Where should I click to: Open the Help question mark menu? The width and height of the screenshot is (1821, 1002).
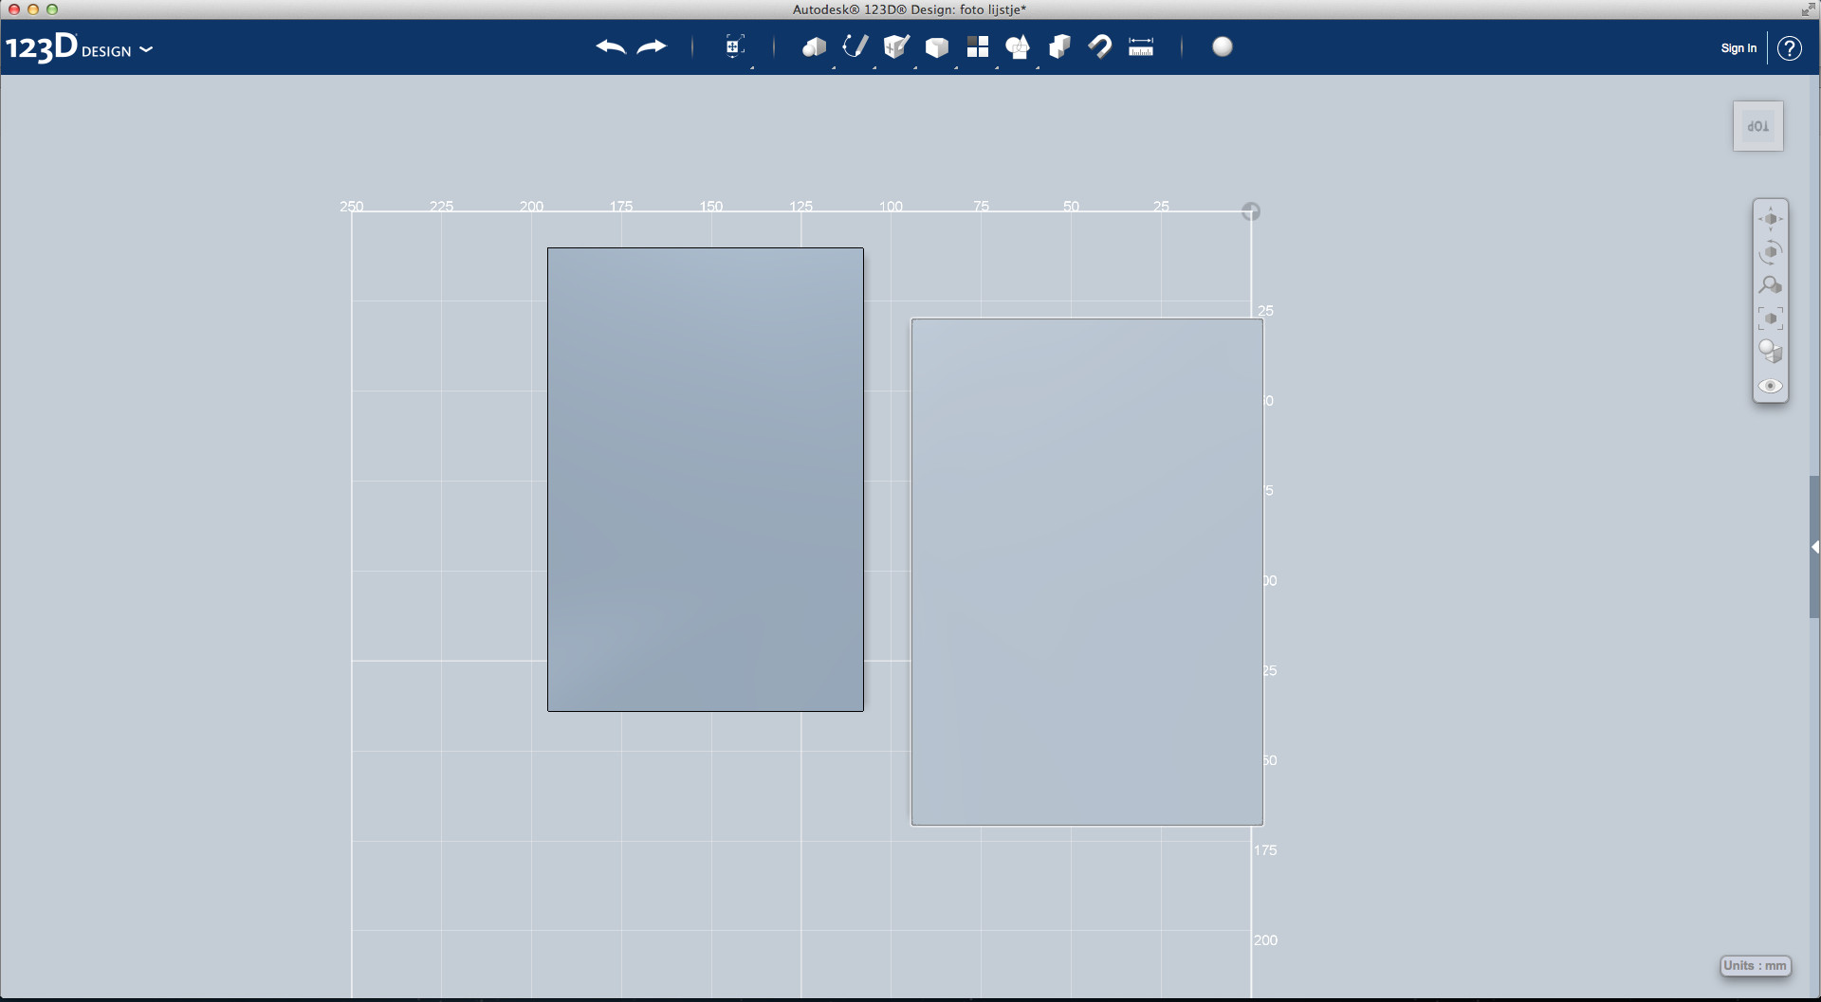point(1790,48)
